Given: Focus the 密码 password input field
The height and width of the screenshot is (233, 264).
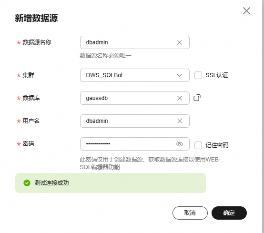Looking at the screenshot, I should 135,144.
